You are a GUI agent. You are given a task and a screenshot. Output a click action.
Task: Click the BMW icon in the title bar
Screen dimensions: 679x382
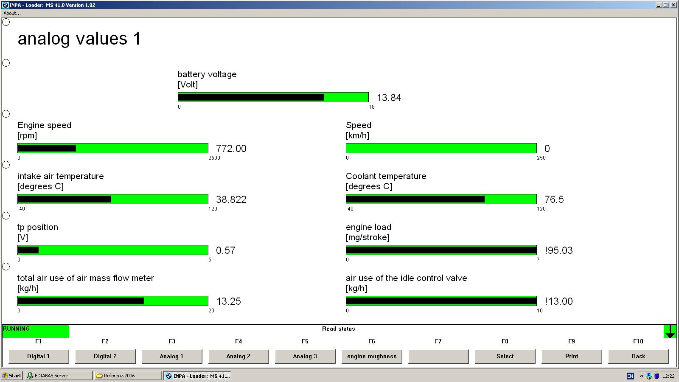(x=6, y=5)
